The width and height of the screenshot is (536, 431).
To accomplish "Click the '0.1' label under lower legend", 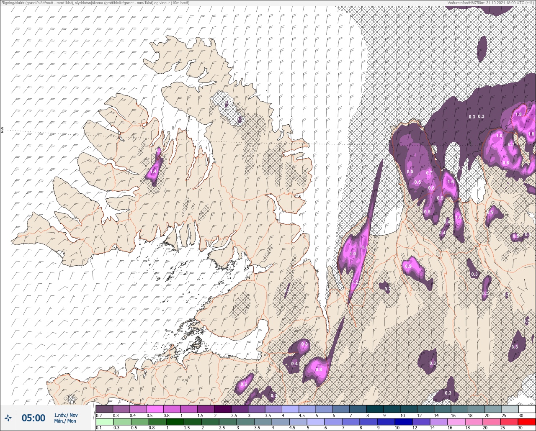I will click(99, 428).
